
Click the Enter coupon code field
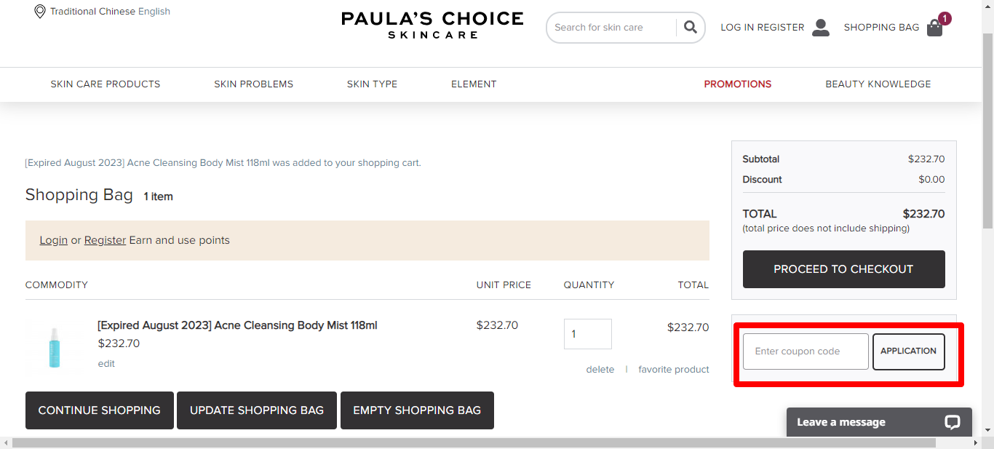tap(805, 351)
